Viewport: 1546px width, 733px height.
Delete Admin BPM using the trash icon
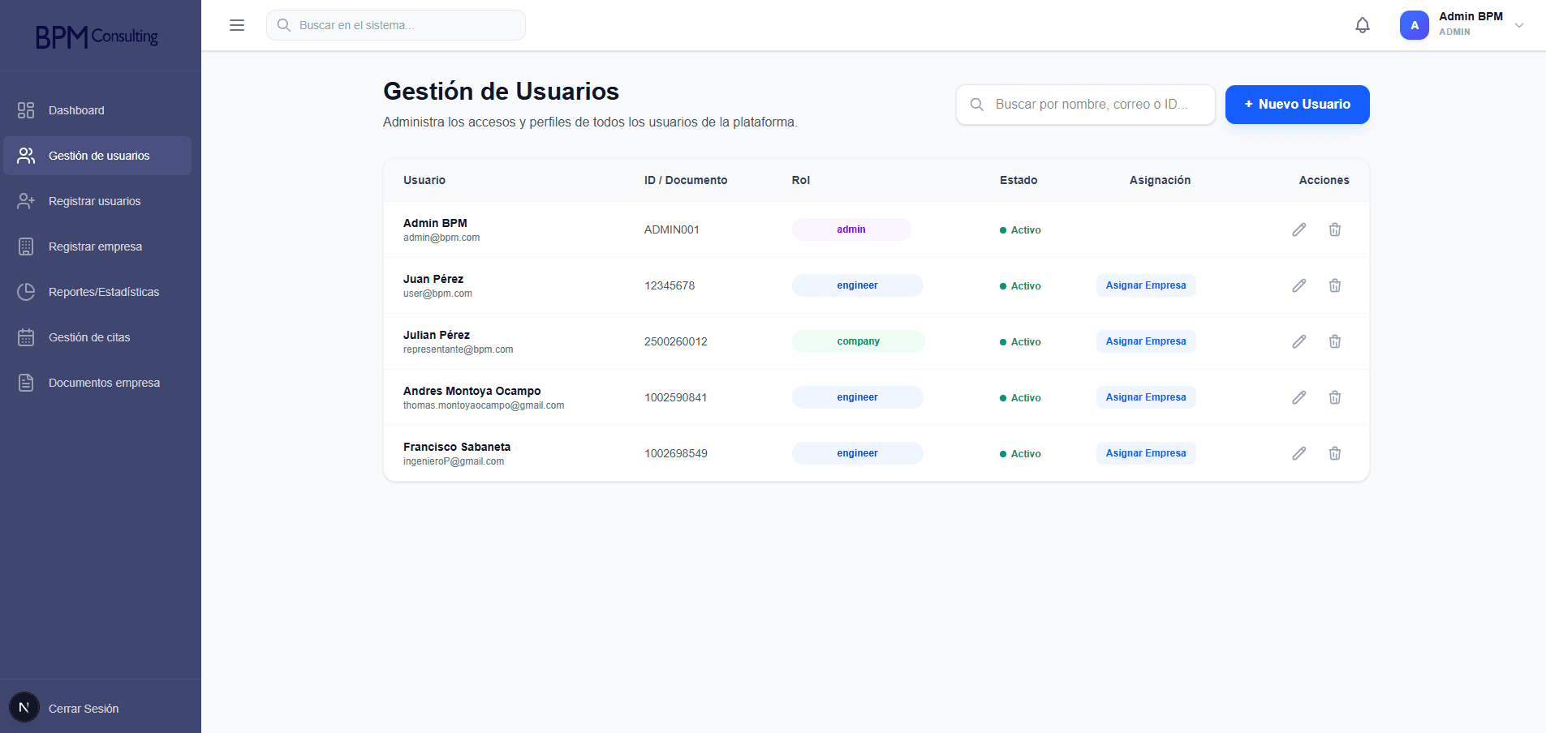(1335, 229)
